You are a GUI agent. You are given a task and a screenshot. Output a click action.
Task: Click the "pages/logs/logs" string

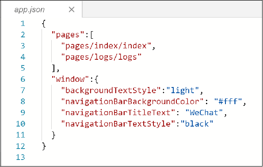tap(101, 57)
